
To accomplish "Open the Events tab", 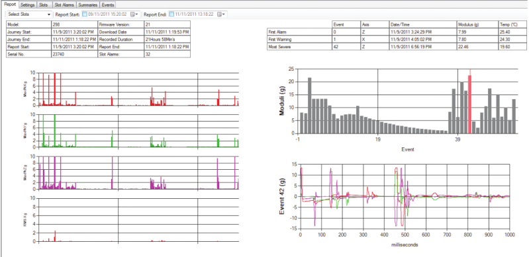I will coord(108,5).
